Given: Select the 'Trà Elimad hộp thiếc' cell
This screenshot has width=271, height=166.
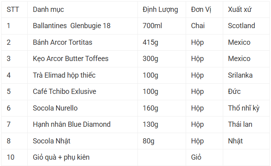Looking at the screenshot, I should click(x=64, y=75).
